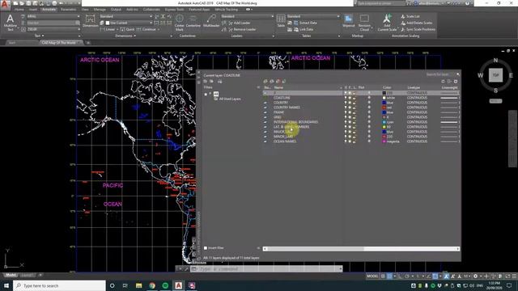Toggle On/Off bulb for COASTLINE layer
The height and width of the screenshot is (291, 518).
(x=346, y=98)
